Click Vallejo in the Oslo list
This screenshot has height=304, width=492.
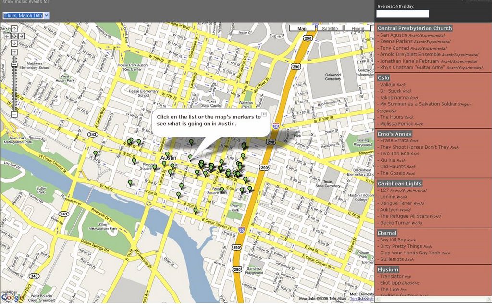[x=388, y=85]
